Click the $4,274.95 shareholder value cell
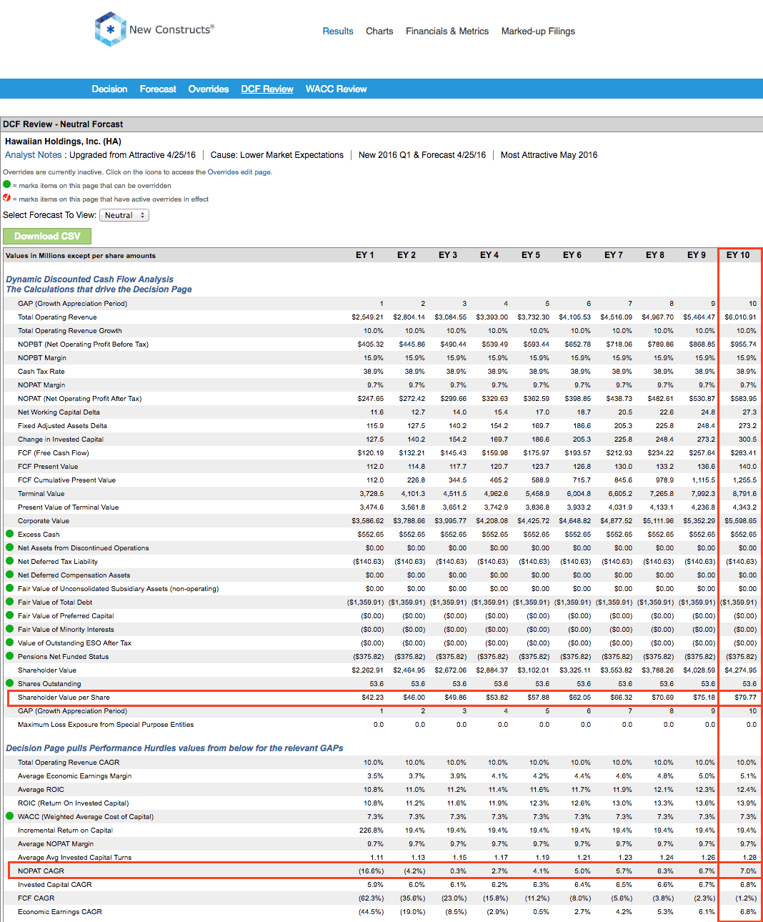 (740, 670)
